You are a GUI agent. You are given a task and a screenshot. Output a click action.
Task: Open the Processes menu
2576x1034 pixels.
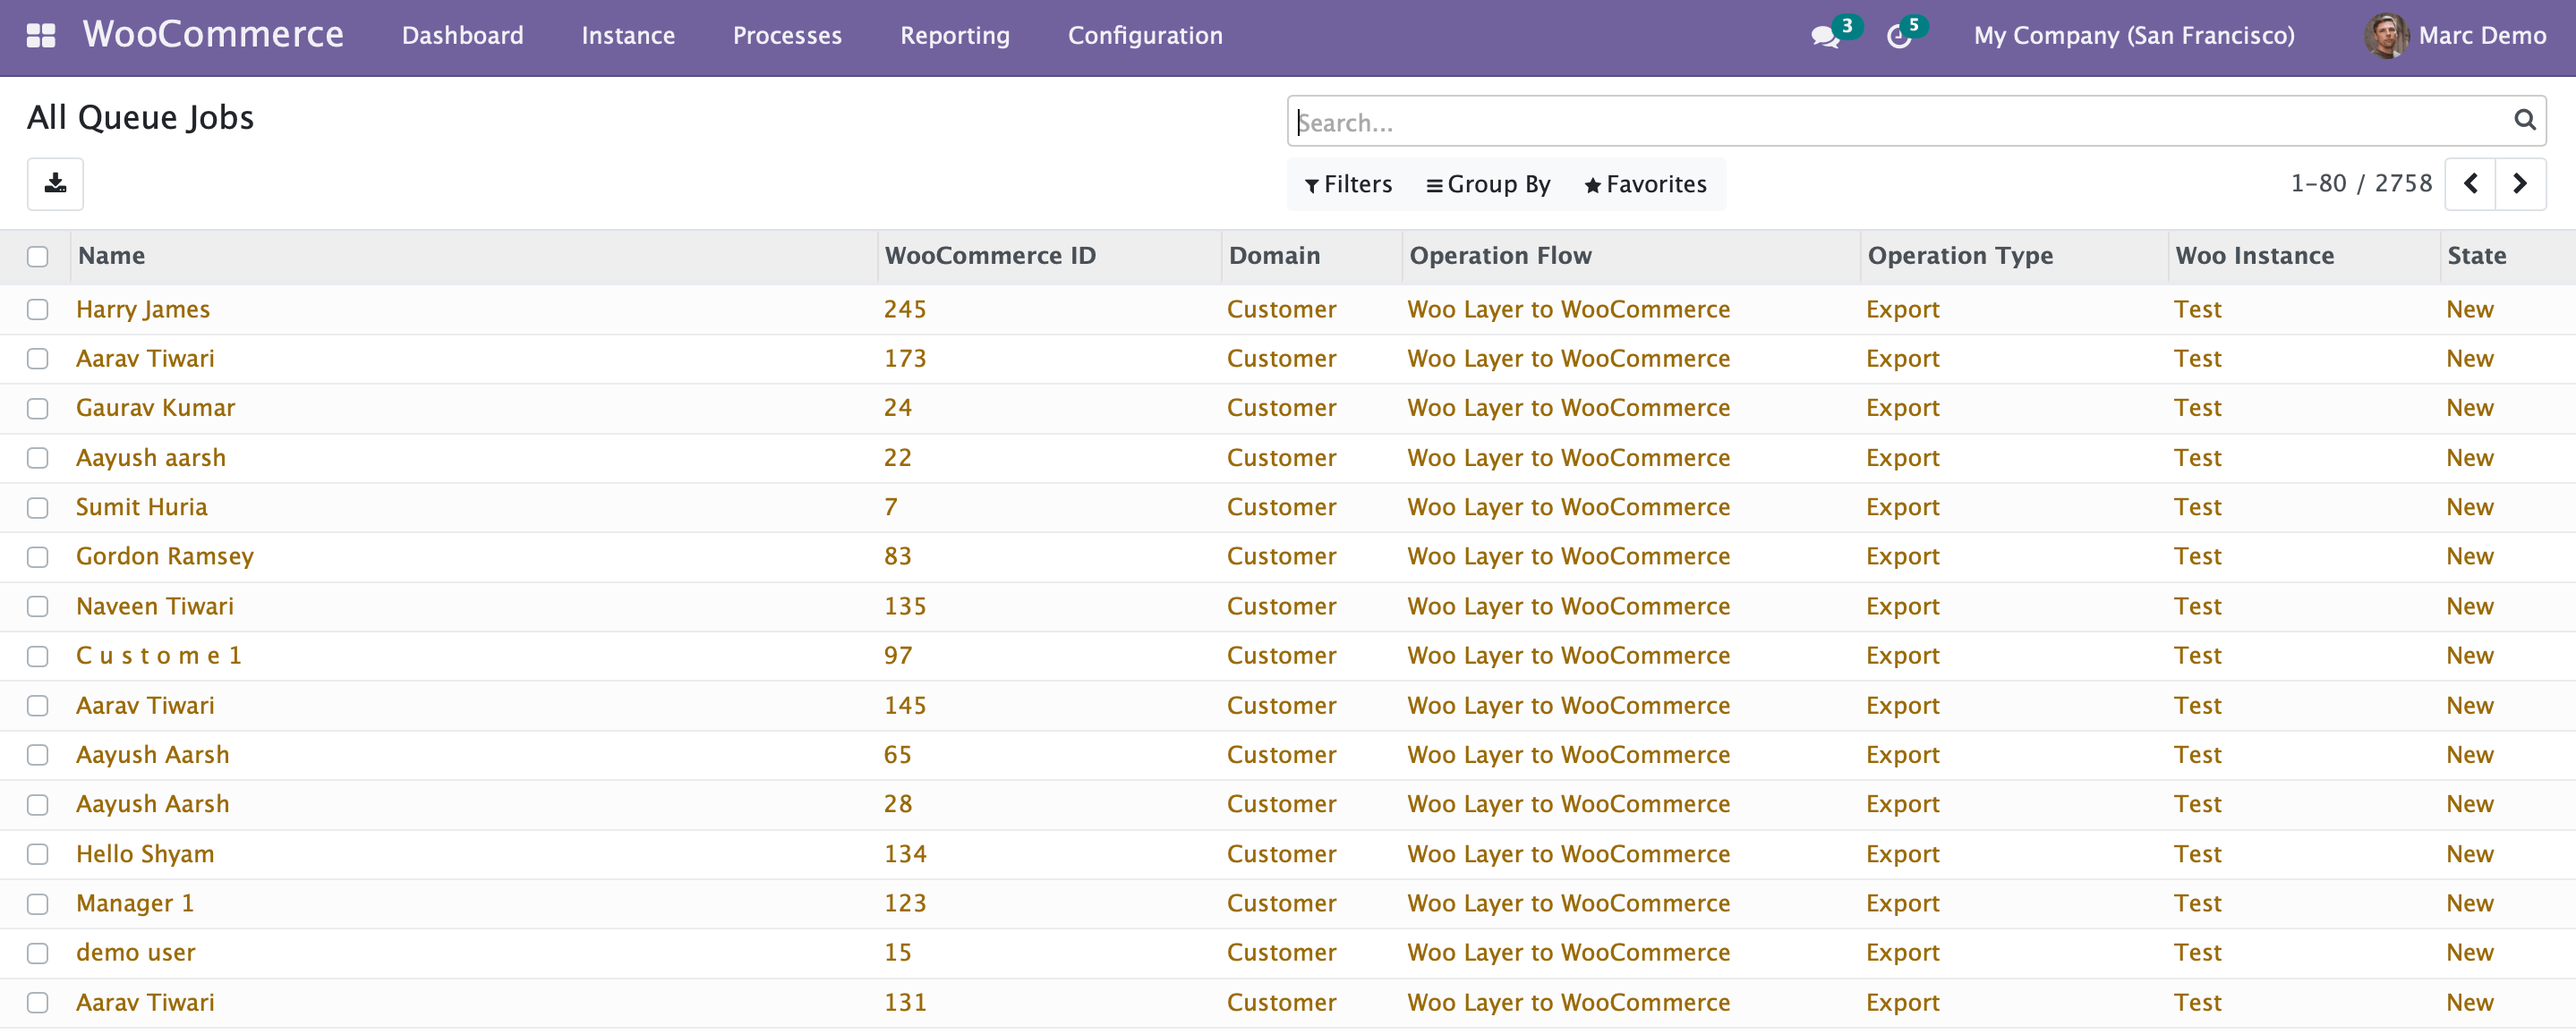pyautogui.click(x=787, y=36)
